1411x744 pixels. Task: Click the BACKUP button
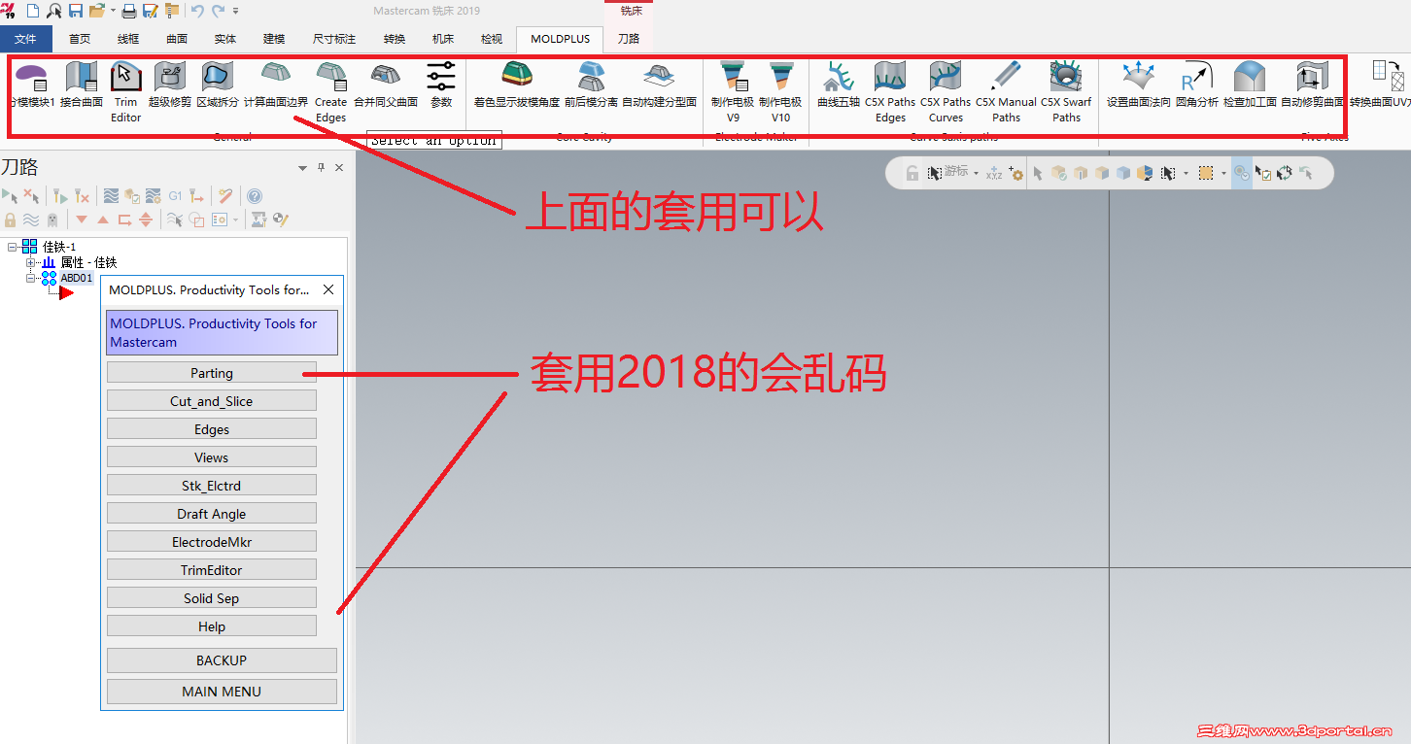222,660
